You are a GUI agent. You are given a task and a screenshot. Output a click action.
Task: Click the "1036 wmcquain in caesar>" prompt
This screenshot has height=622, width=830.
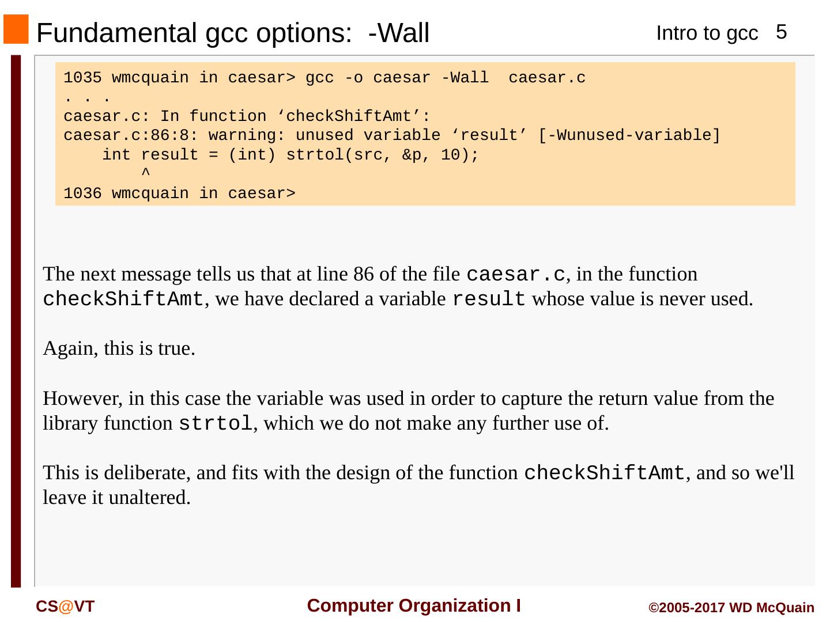click(179, 194)
